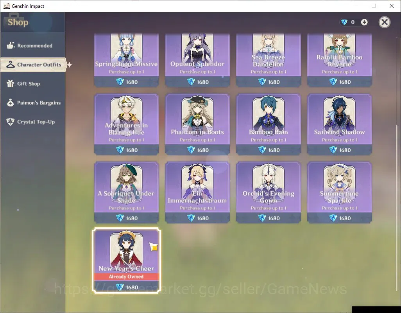This screenshot has height=313, width=401.
Task: Go to Paimon's Bargains
Action: (33, 103)
